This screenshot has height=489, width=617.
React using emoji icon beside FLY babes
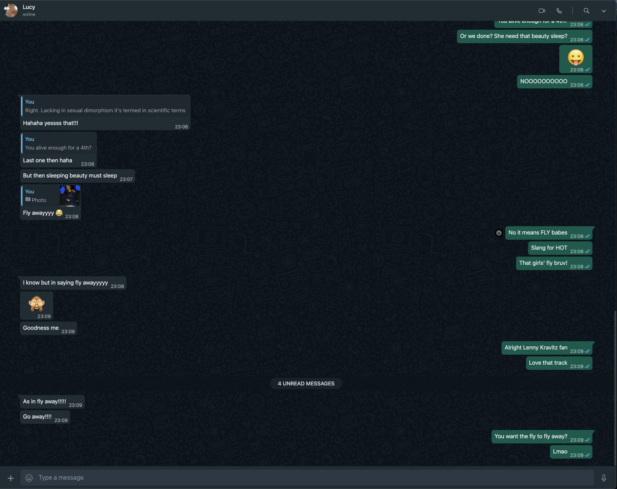[x=499, y=233]
